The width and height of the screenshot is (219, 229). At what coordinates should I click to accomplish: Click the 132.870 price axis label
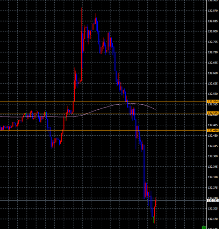pos(213,11)
